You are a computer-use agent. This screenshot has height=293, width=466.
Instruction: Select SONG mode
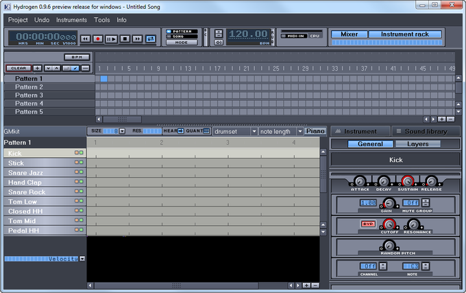click(x=182, y=36)
